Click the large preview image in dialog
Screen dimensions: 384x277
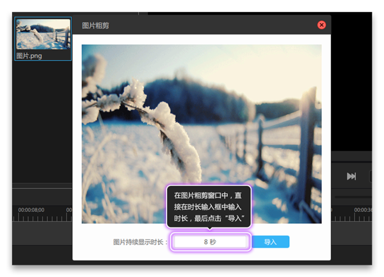[x=202, y=134]
